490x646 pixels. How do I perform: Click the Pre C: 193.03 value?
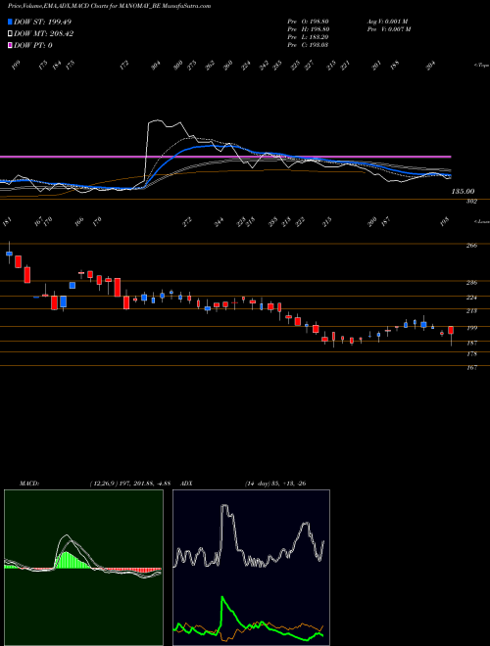(308, 45)
